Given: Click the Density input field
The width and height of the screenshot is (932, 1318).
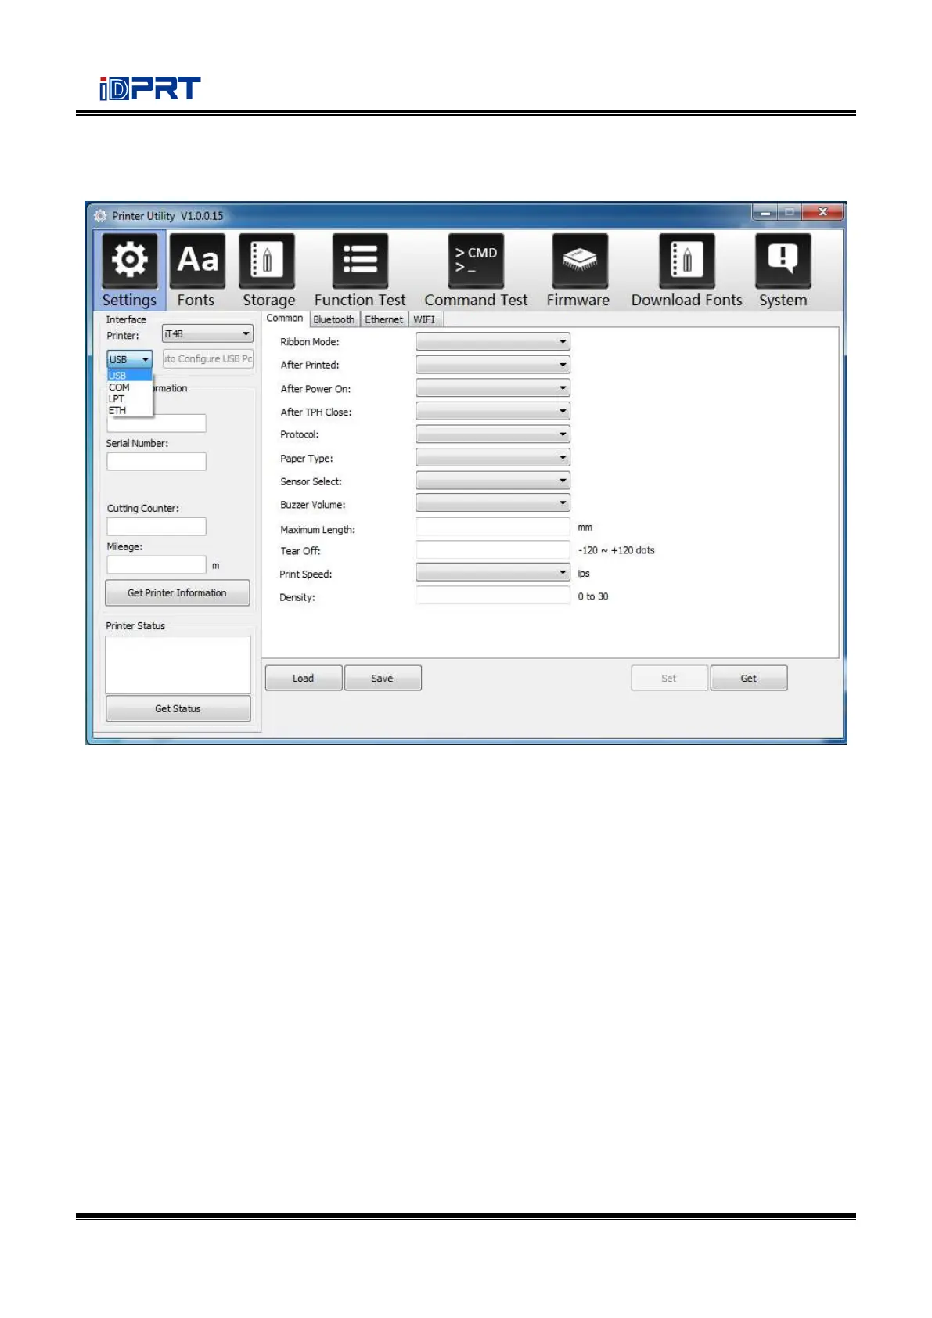Looking at the screenshot, I should [x=493, y=596].
